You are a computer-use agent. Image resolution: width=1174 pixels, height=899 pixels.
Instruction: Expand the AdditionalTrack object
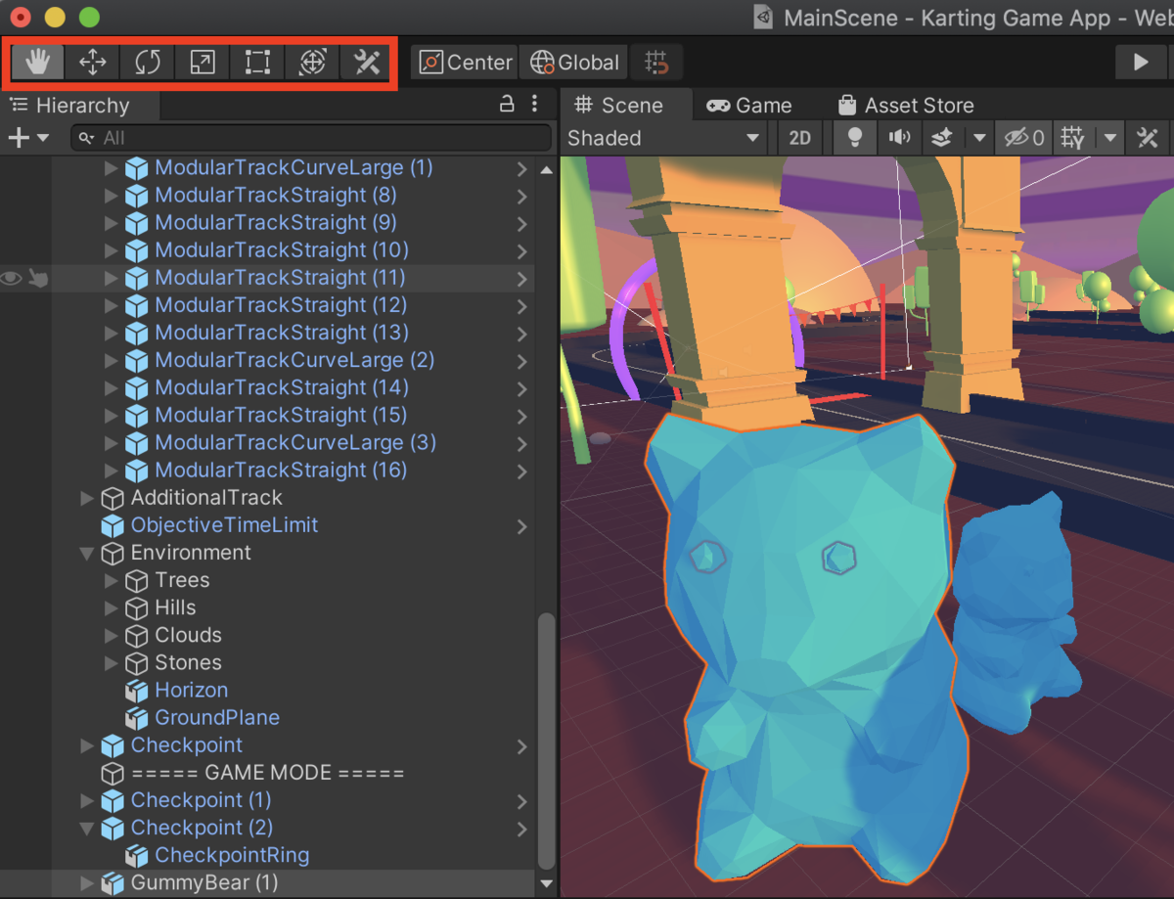pos(87,498)
